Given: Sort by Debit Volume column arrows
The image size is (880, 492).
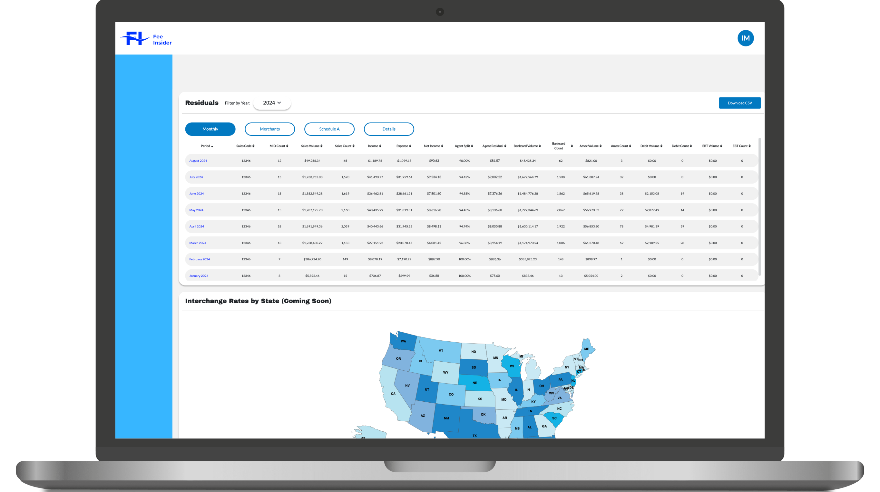Looking at the screenshot, I should [x=661, y=146].
